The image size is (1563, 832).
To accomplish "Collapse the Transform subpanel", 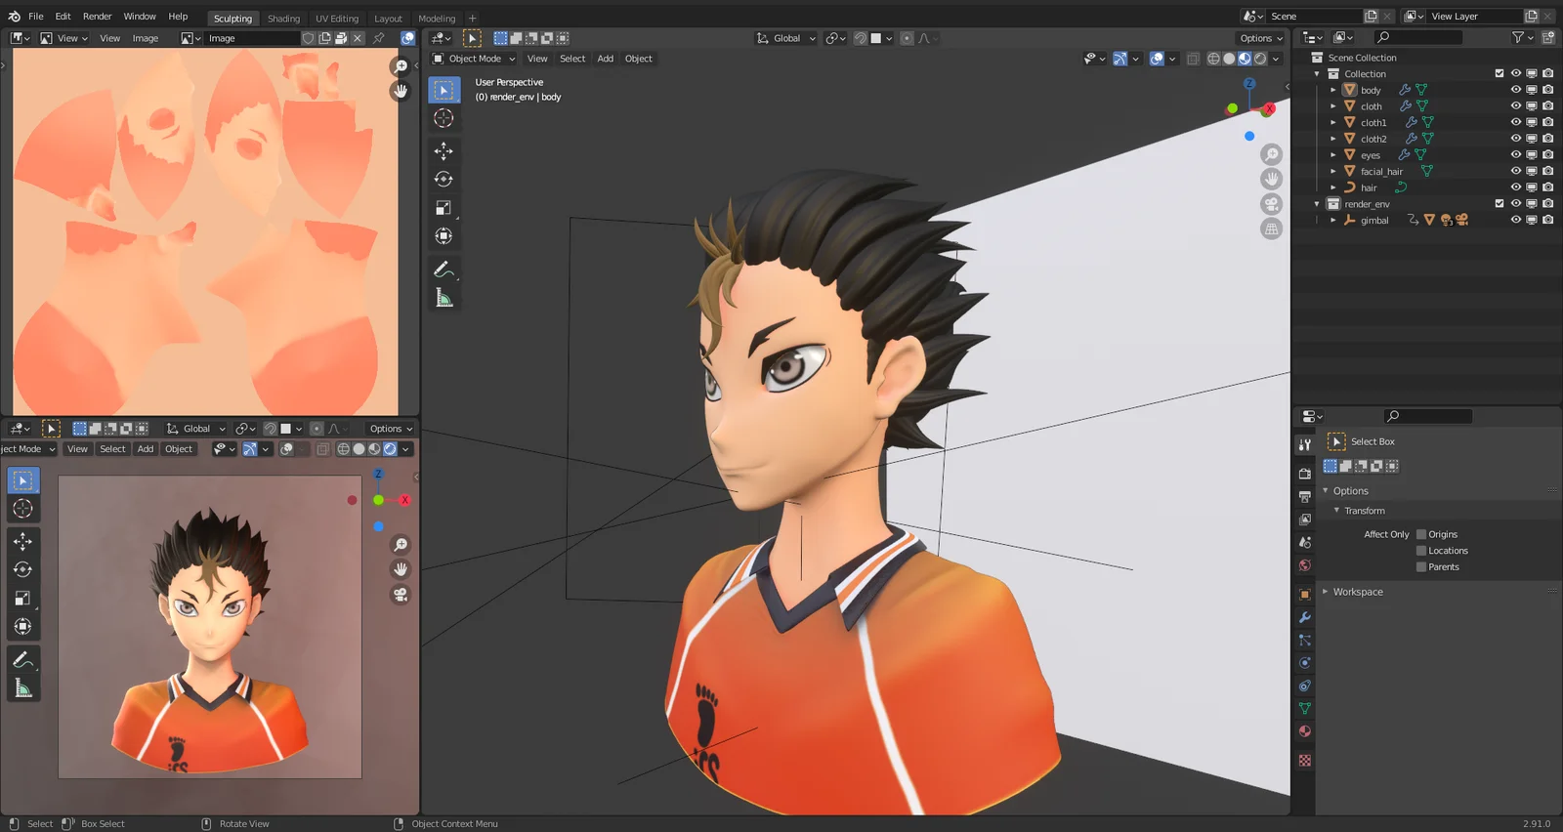I will pos(1337,511).
